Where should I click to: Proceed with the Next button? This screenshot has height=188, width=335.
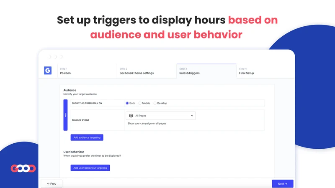coord(282,184)
